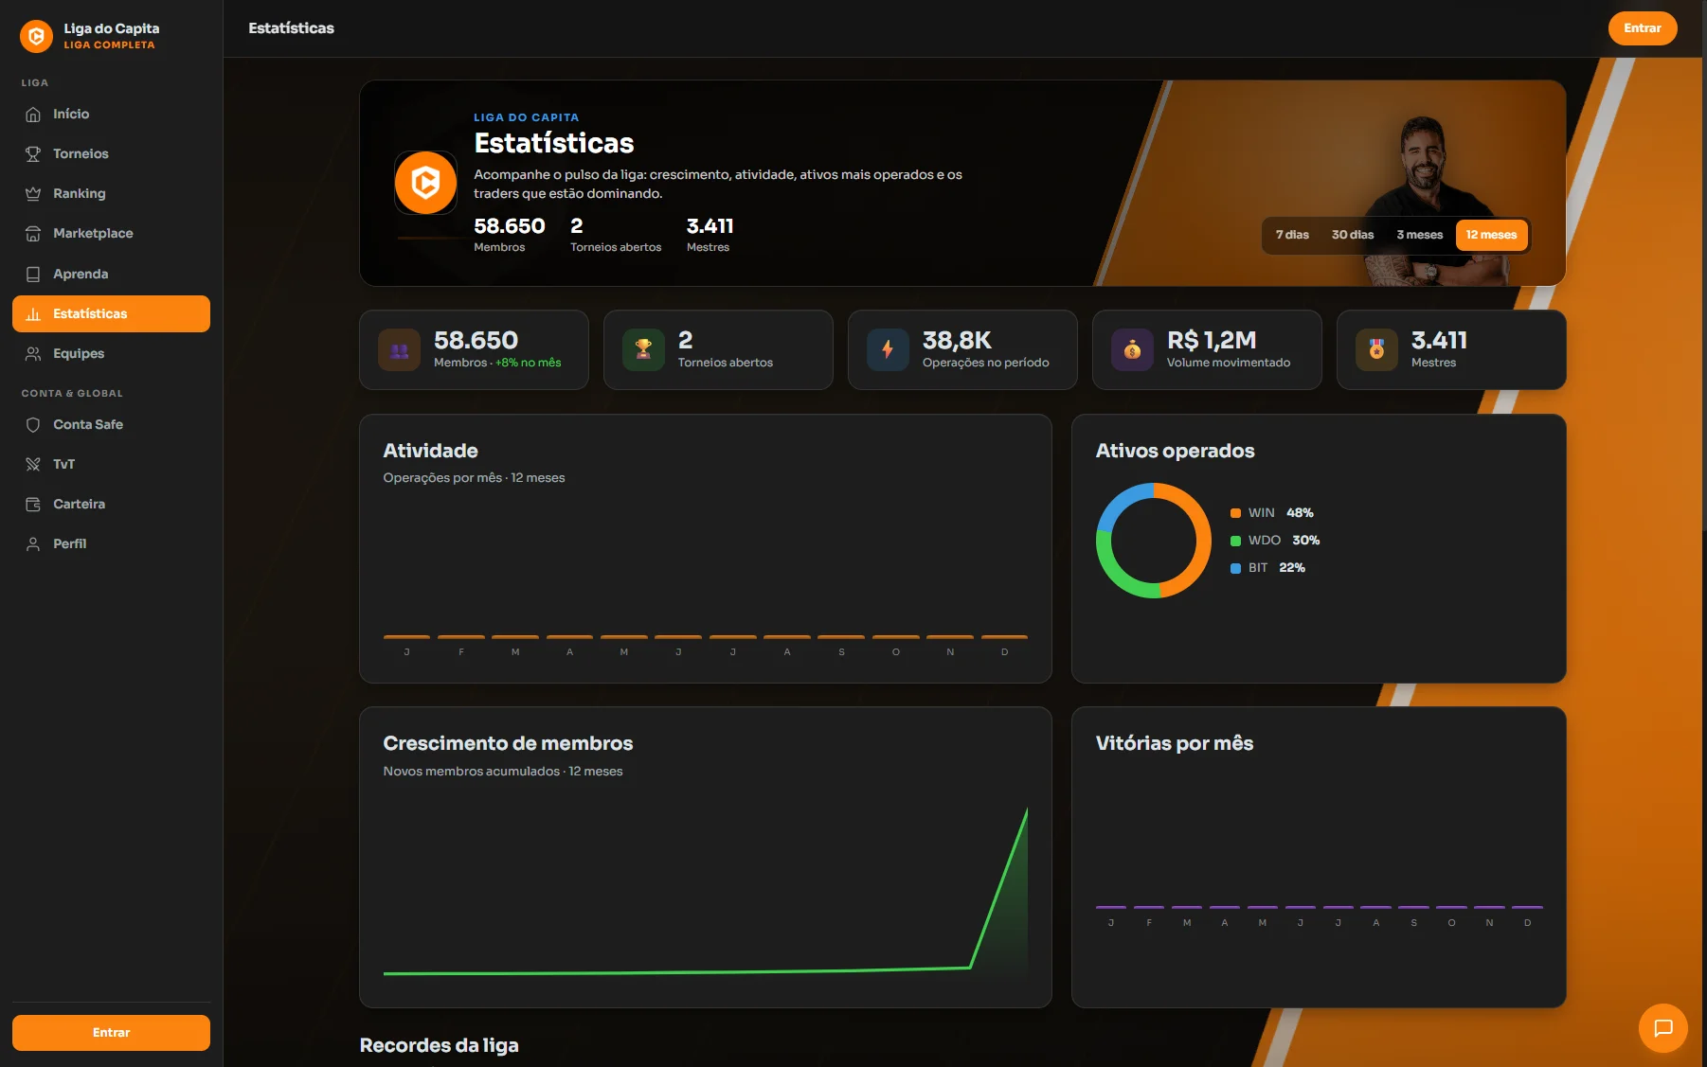Open the chat bubble floating icon
This screenshot has height=1067, width=1707.
pyautogui.click(x=1662, y=1028)
